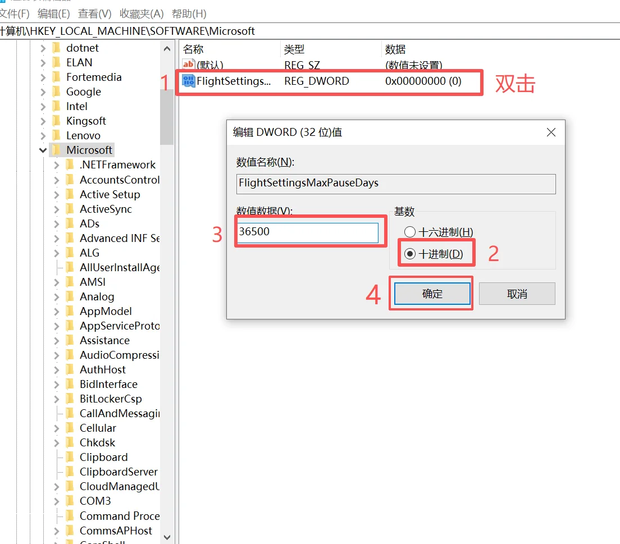Select the Advanced INF Se tree item
Screen dimensions: 620x544
point(120,239)
